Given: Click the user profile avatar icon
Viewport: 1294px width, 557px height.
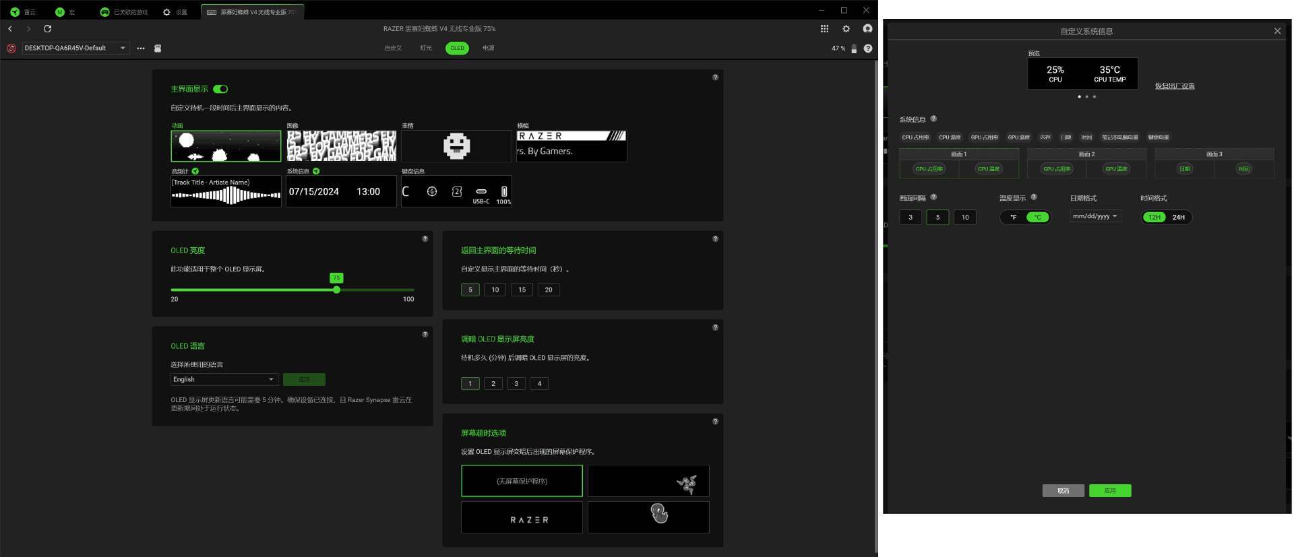Looking at the screenshot, I should tap(868, 29).
